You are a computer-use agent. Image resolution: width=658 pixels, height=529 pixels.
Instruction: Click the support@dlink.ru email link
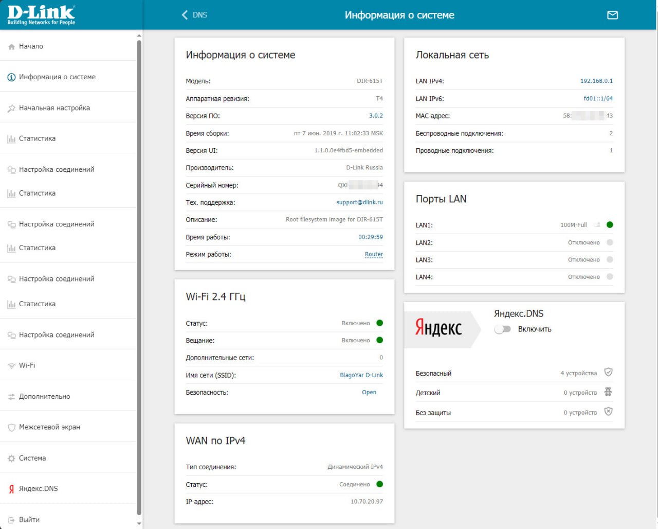pos(360,202)
